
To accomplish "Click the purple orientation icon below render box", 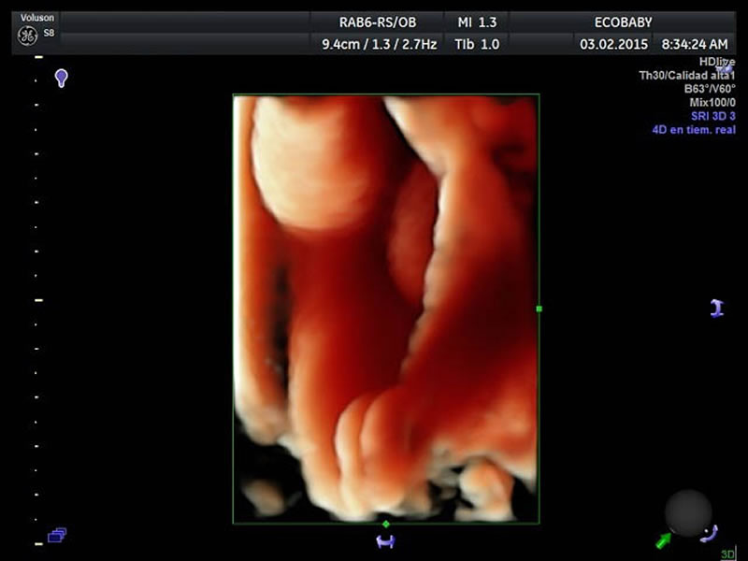I will (x=384, y=541).
